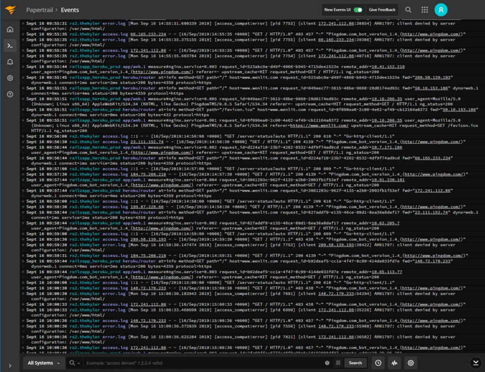This screenshot has height=372, width=485.
Task: Open the Home page from the left sidebar
Action: (10, 29)
